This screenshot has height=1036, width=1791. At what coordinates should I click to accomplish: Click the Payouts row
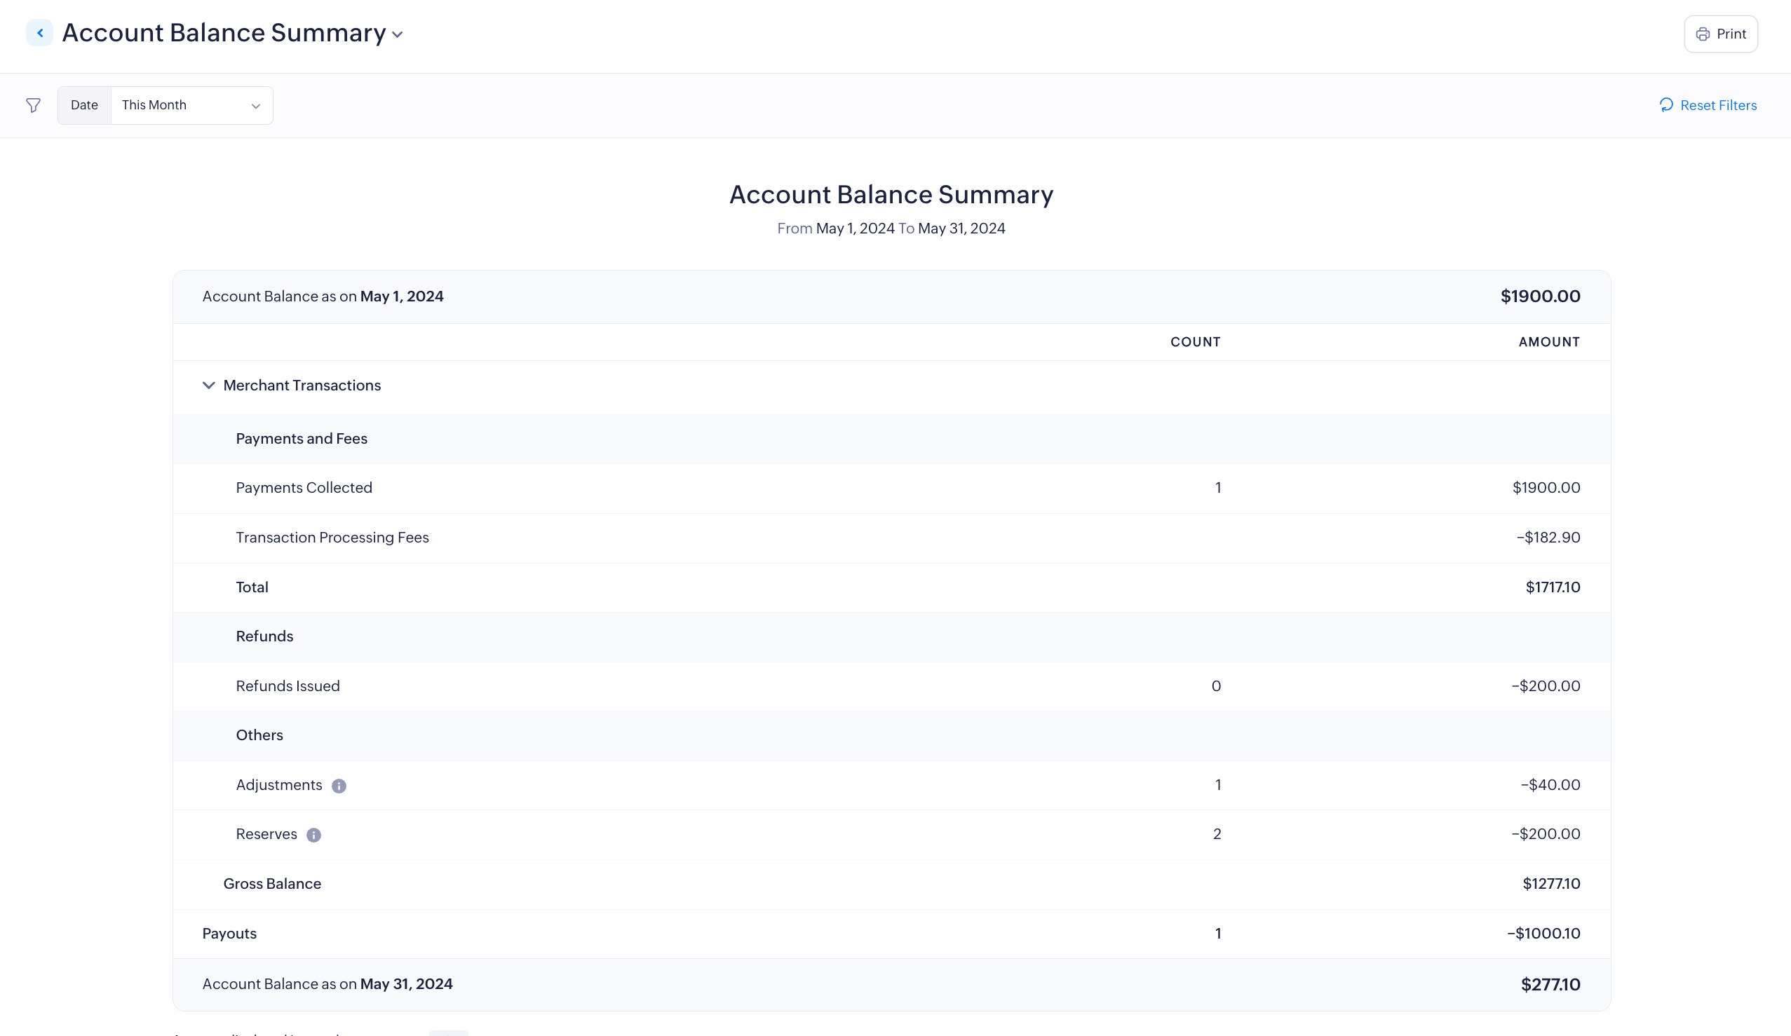[229, 933]
